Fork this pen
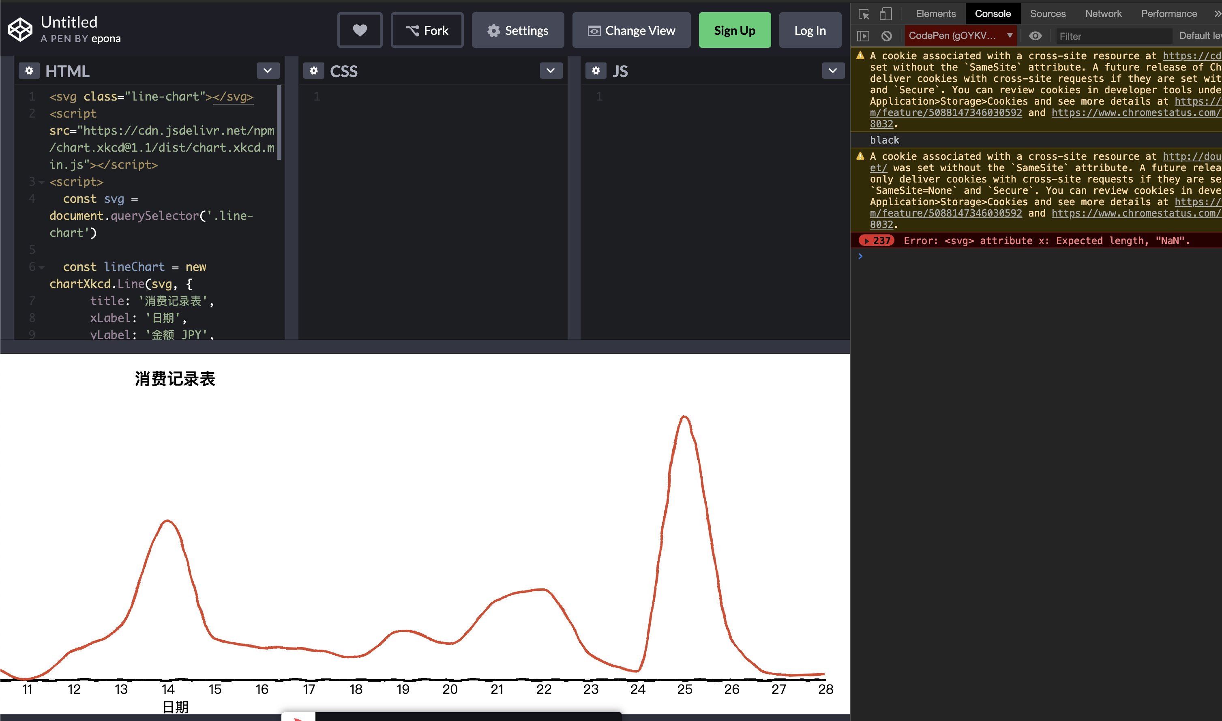 (x=427, y=30)
